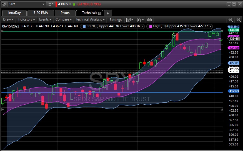This screenshot has width=243, height=151.
Task: Open the Technical Analysis menu
Action: (90, 20)
